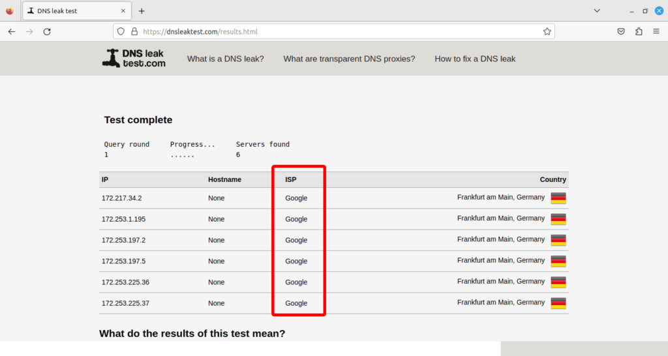This screenshot has height=356, width=668.
Task: Click Google ISP in 172.217.34.2 row
Action: tap(296, 198)
